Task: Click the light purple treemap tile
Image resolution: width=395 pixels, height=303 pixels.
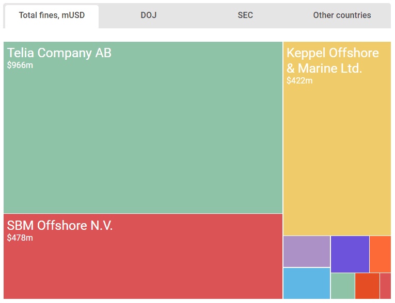Action: (x=307, y=251)
